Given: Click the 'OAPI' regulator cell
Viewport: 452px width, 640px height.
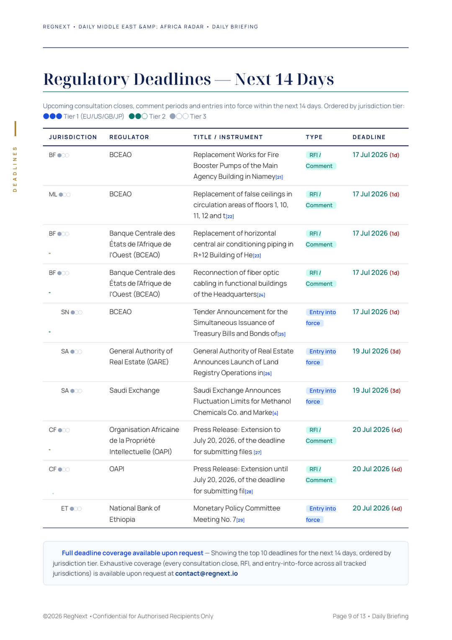Looking at the screenshot, I should pos(117,469).
